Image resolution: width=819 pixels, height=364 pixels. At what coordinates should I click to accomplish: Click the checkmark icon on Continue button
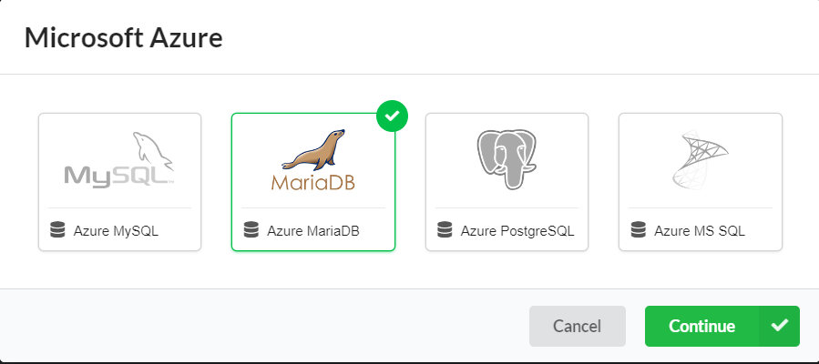779,326
